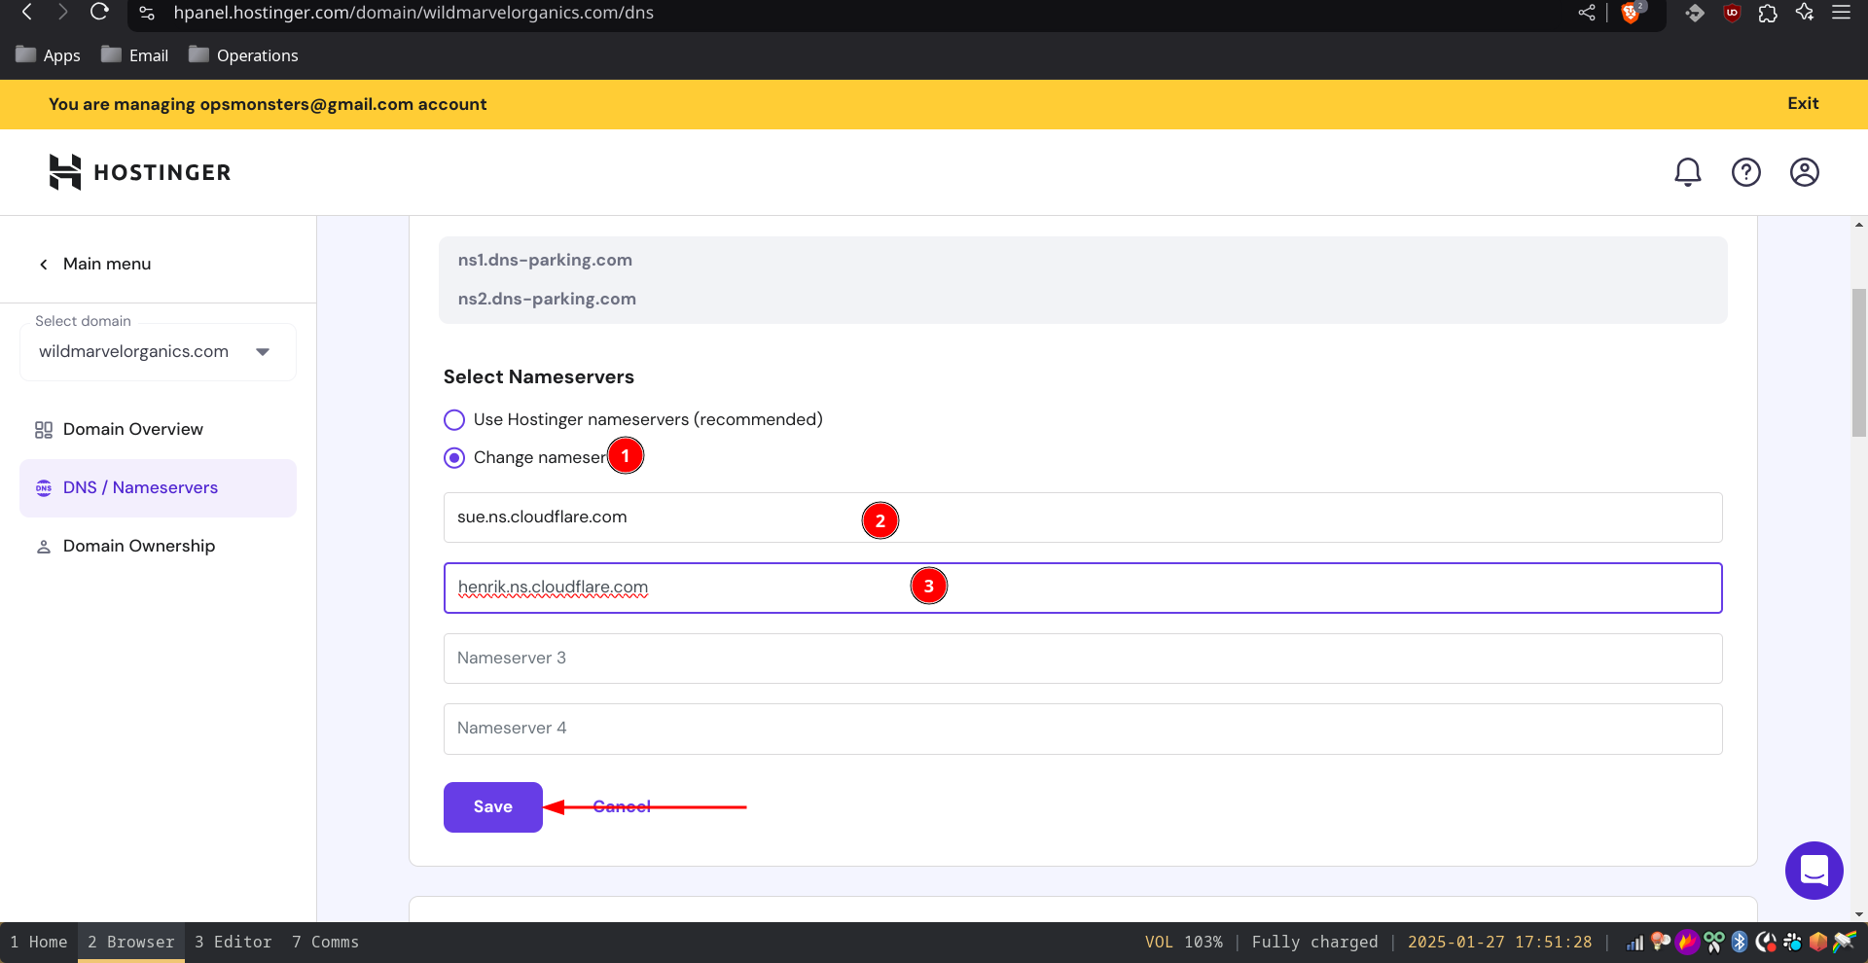Click the Save button
This screenshot has height=963, width=1868.
[x=492, y=807]
